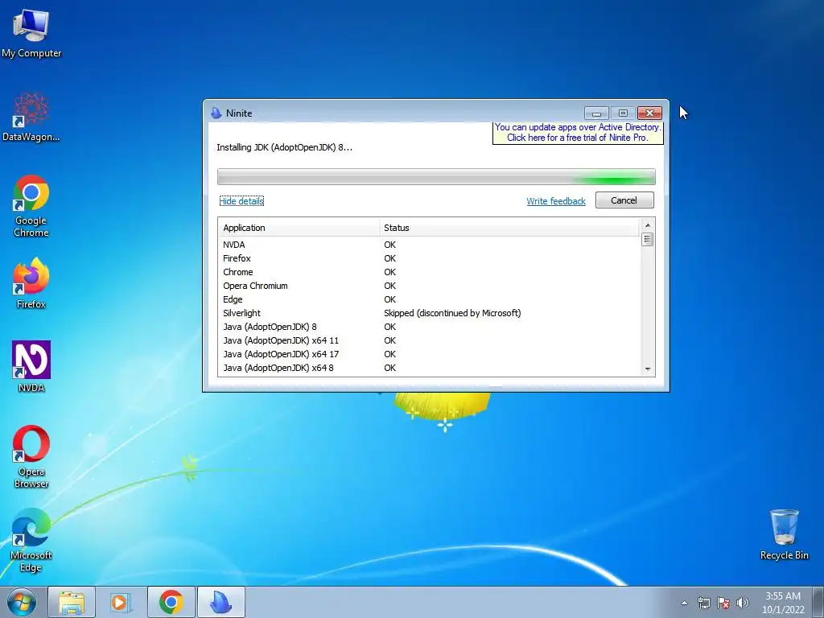Click the Ninite title bar icon
This screenshot has height=618, width=824.
216,113
